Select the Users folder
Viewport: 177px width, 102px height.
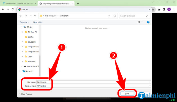(29, 57)
